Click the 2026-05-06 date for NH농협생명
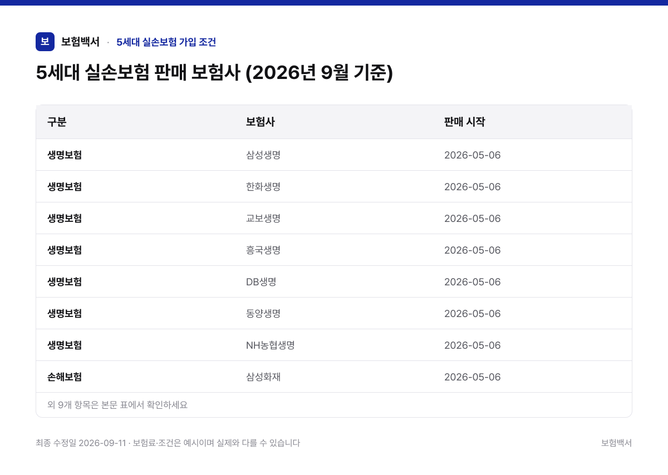This screenshot has width=668, height=475. point(473,345)
